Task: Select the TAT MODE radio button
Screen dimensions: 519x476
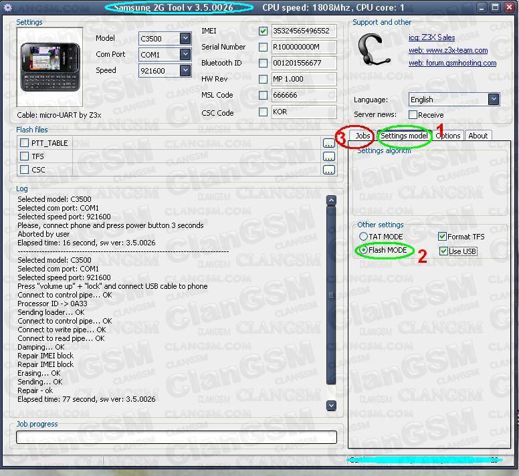Action: pyautogui.click(x=363, y=237)
